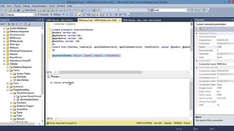The image size is (234, 131).
Task: Switch to HNR.Clientes - dbo....ntes - dbo.Clientes tab
Action: (x=142, y=20)
